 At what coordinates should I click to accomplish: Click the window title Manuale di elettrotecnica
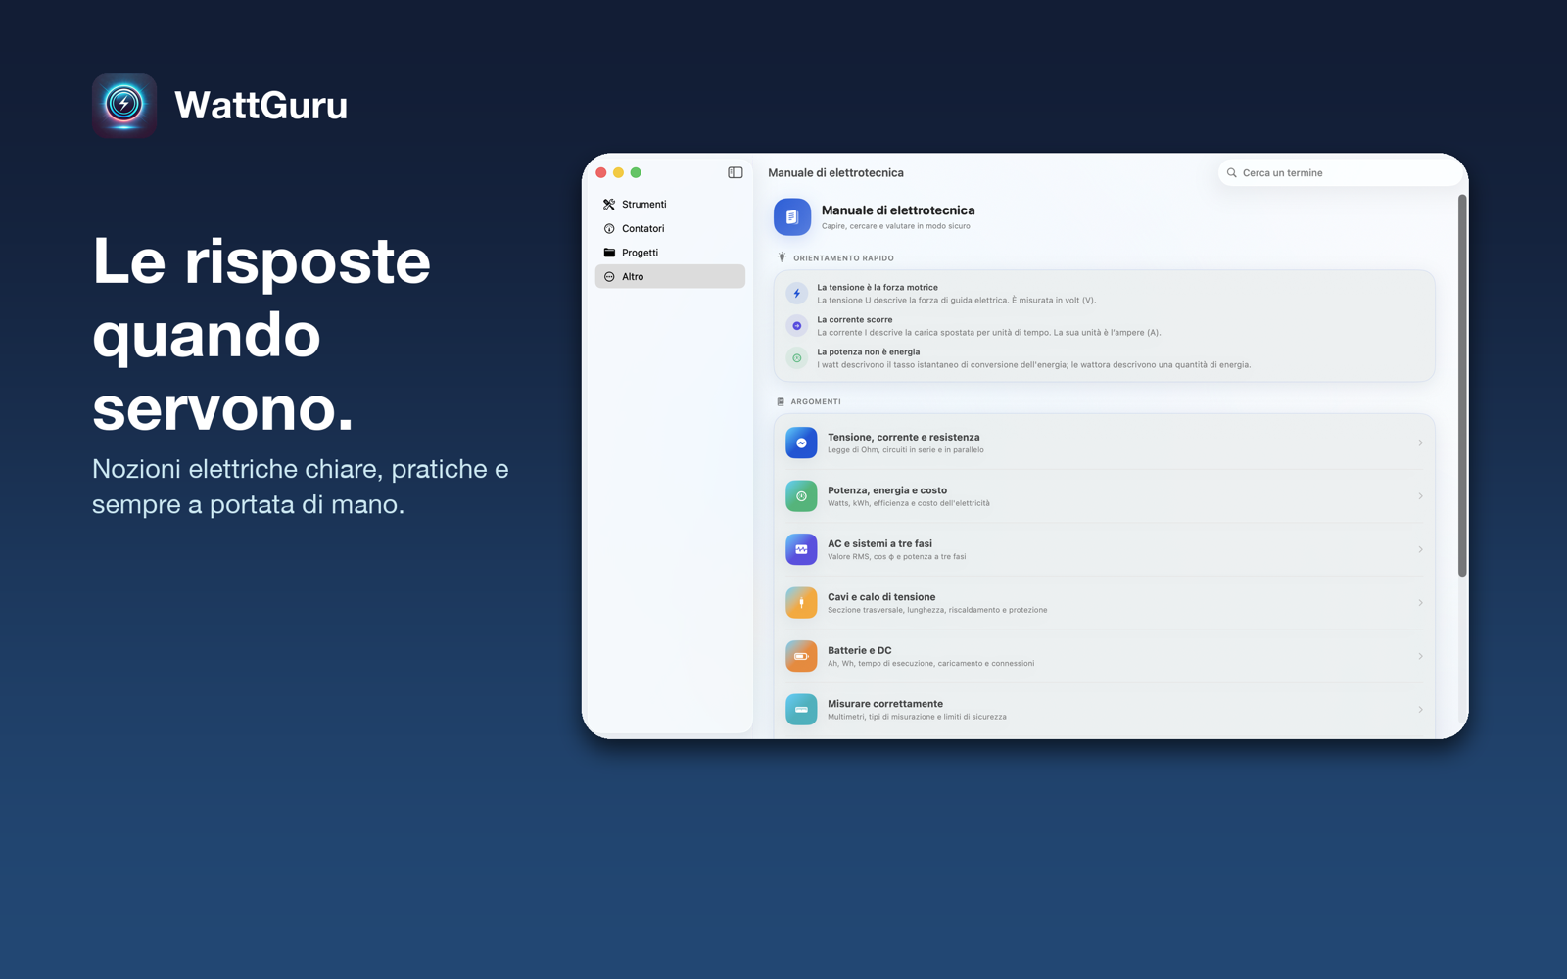tap(835, 172)
